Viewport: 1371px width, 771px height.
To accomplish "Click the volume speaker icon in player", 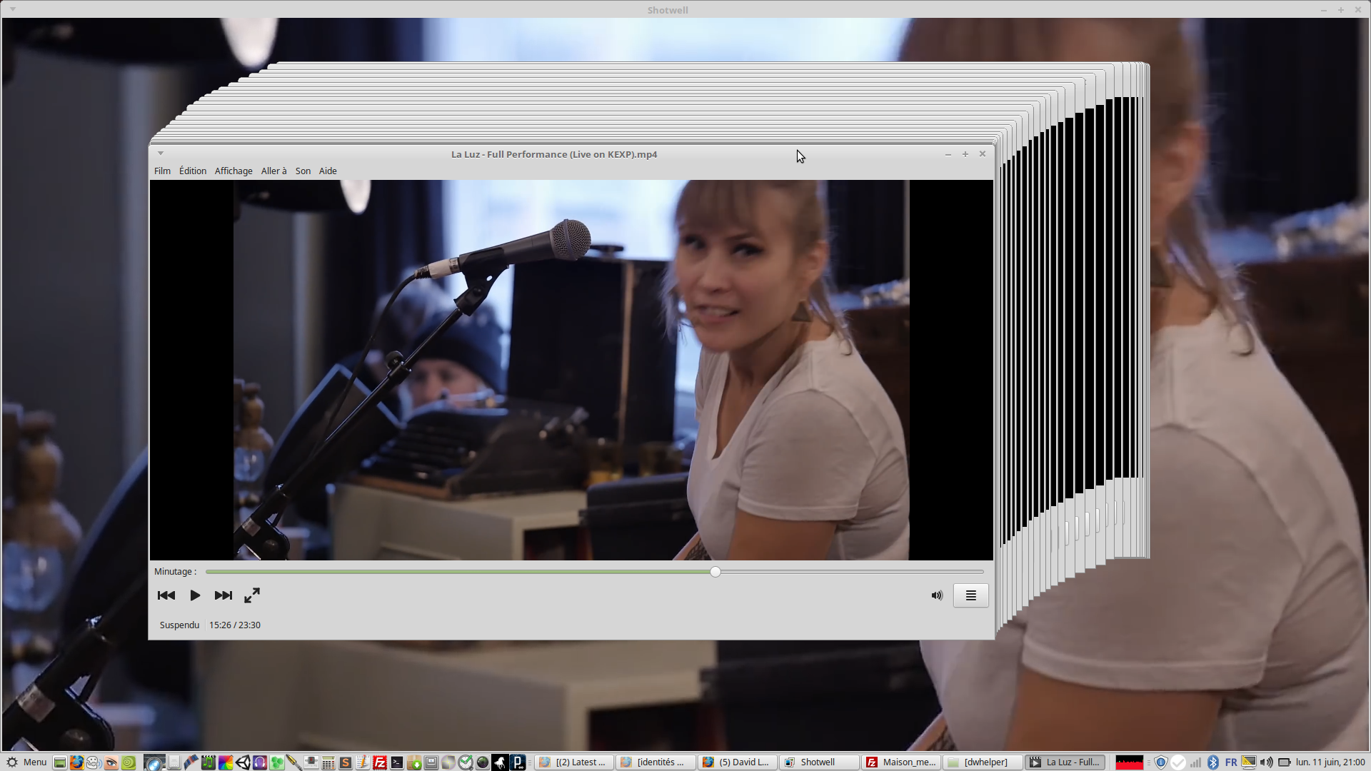I will point(937,595).
